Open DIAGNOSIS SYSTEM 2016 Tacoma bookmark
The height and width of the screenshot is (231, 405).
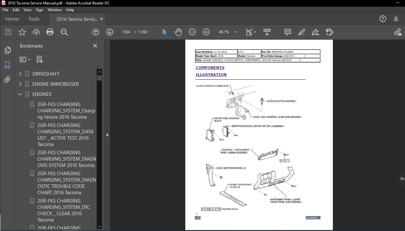tap(67, 159)
